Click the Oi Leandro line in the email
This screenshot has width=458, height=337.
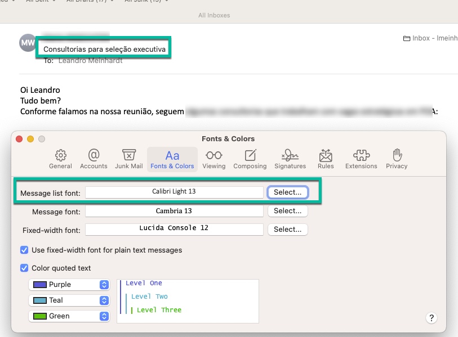[40, 90]
